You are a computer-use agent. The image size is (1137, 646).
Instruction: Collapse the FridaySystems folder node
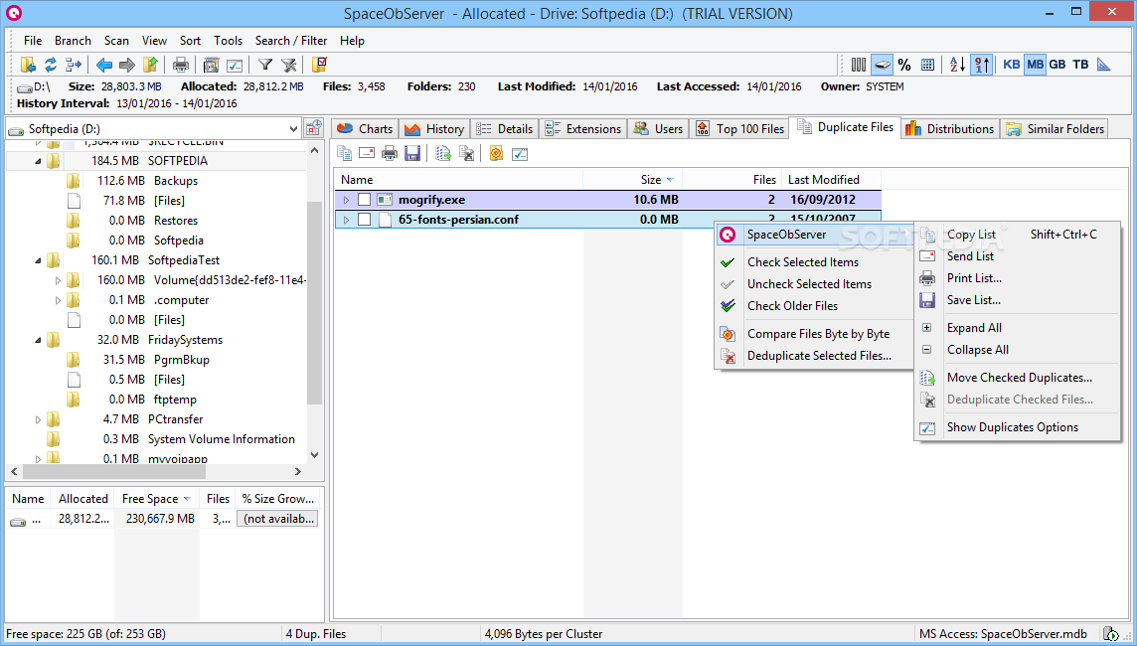coord(38,340)
